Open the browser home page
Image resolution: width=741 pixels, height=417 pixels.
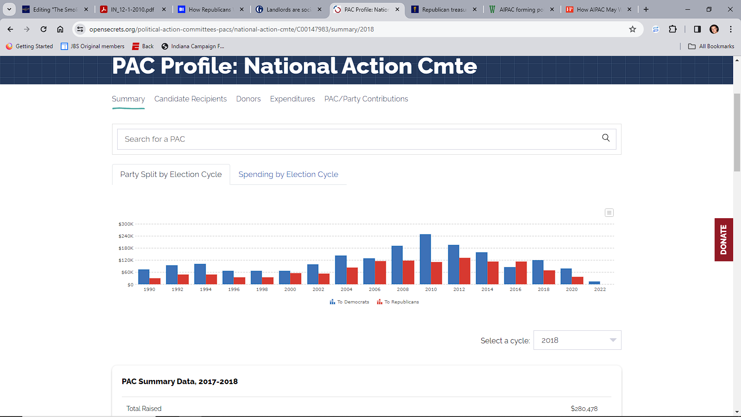coord(60,29)
